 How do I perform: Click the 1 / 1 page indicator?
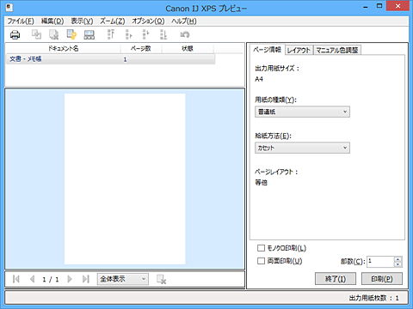click(x=51, y=279)
